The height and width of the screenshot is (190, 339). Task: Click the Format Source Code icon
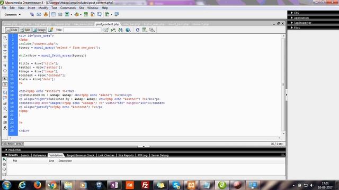click(x=5, y=128)
